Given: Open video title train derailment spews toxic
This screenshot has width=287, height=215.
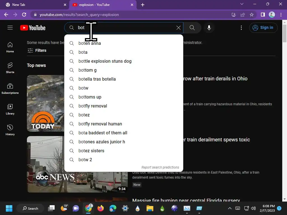Looking at the screenshot, I should 217,140.
